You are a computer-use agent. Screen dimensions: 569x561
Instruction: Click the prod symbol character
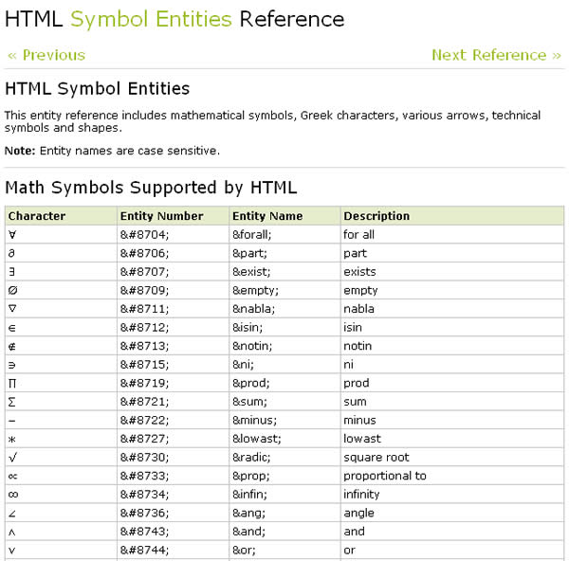[12, 383]
